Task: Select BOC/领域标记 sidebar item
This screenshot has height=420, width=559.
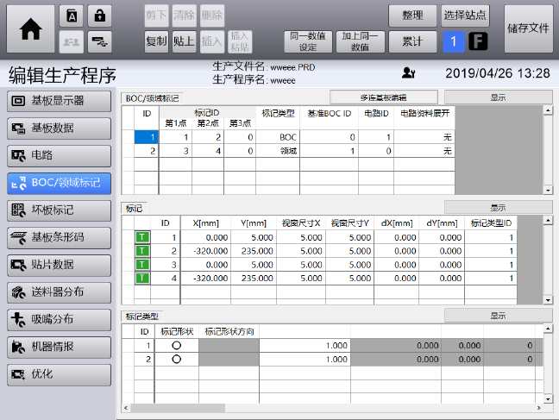Action: coord(60,183)
